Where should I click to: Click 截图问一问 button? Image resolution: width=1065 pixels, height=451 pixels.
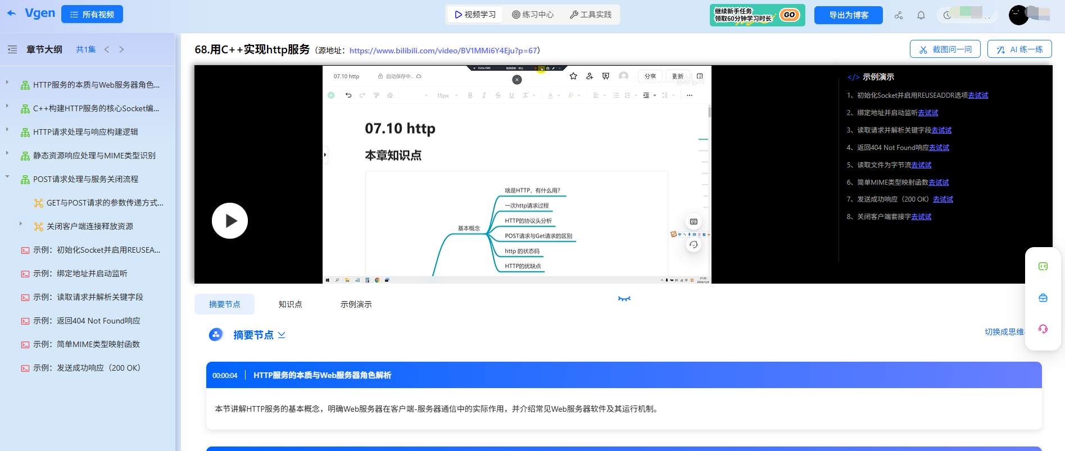[x=945, y=49]
